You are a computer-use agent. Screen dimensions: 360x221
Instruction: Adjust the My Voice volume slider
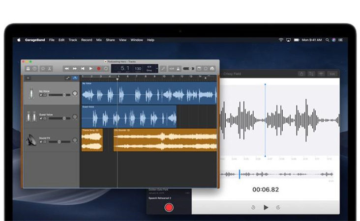(60, 95)
